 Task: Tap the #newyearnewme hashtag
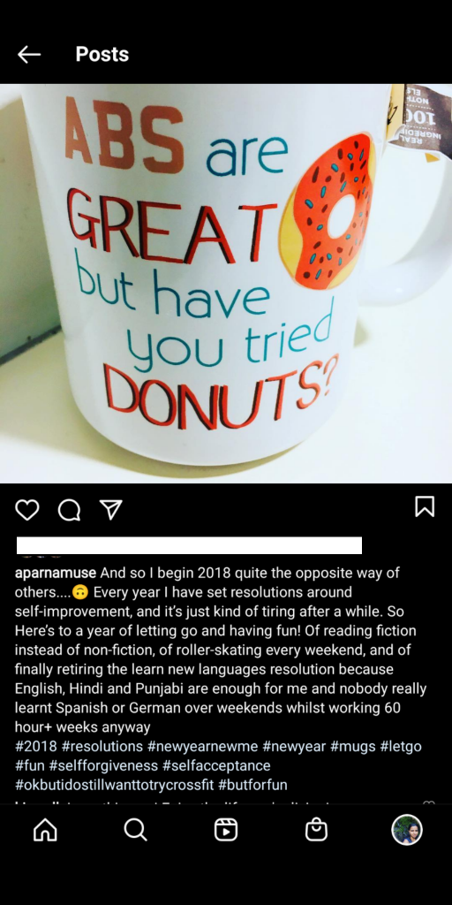click(202, 746)
